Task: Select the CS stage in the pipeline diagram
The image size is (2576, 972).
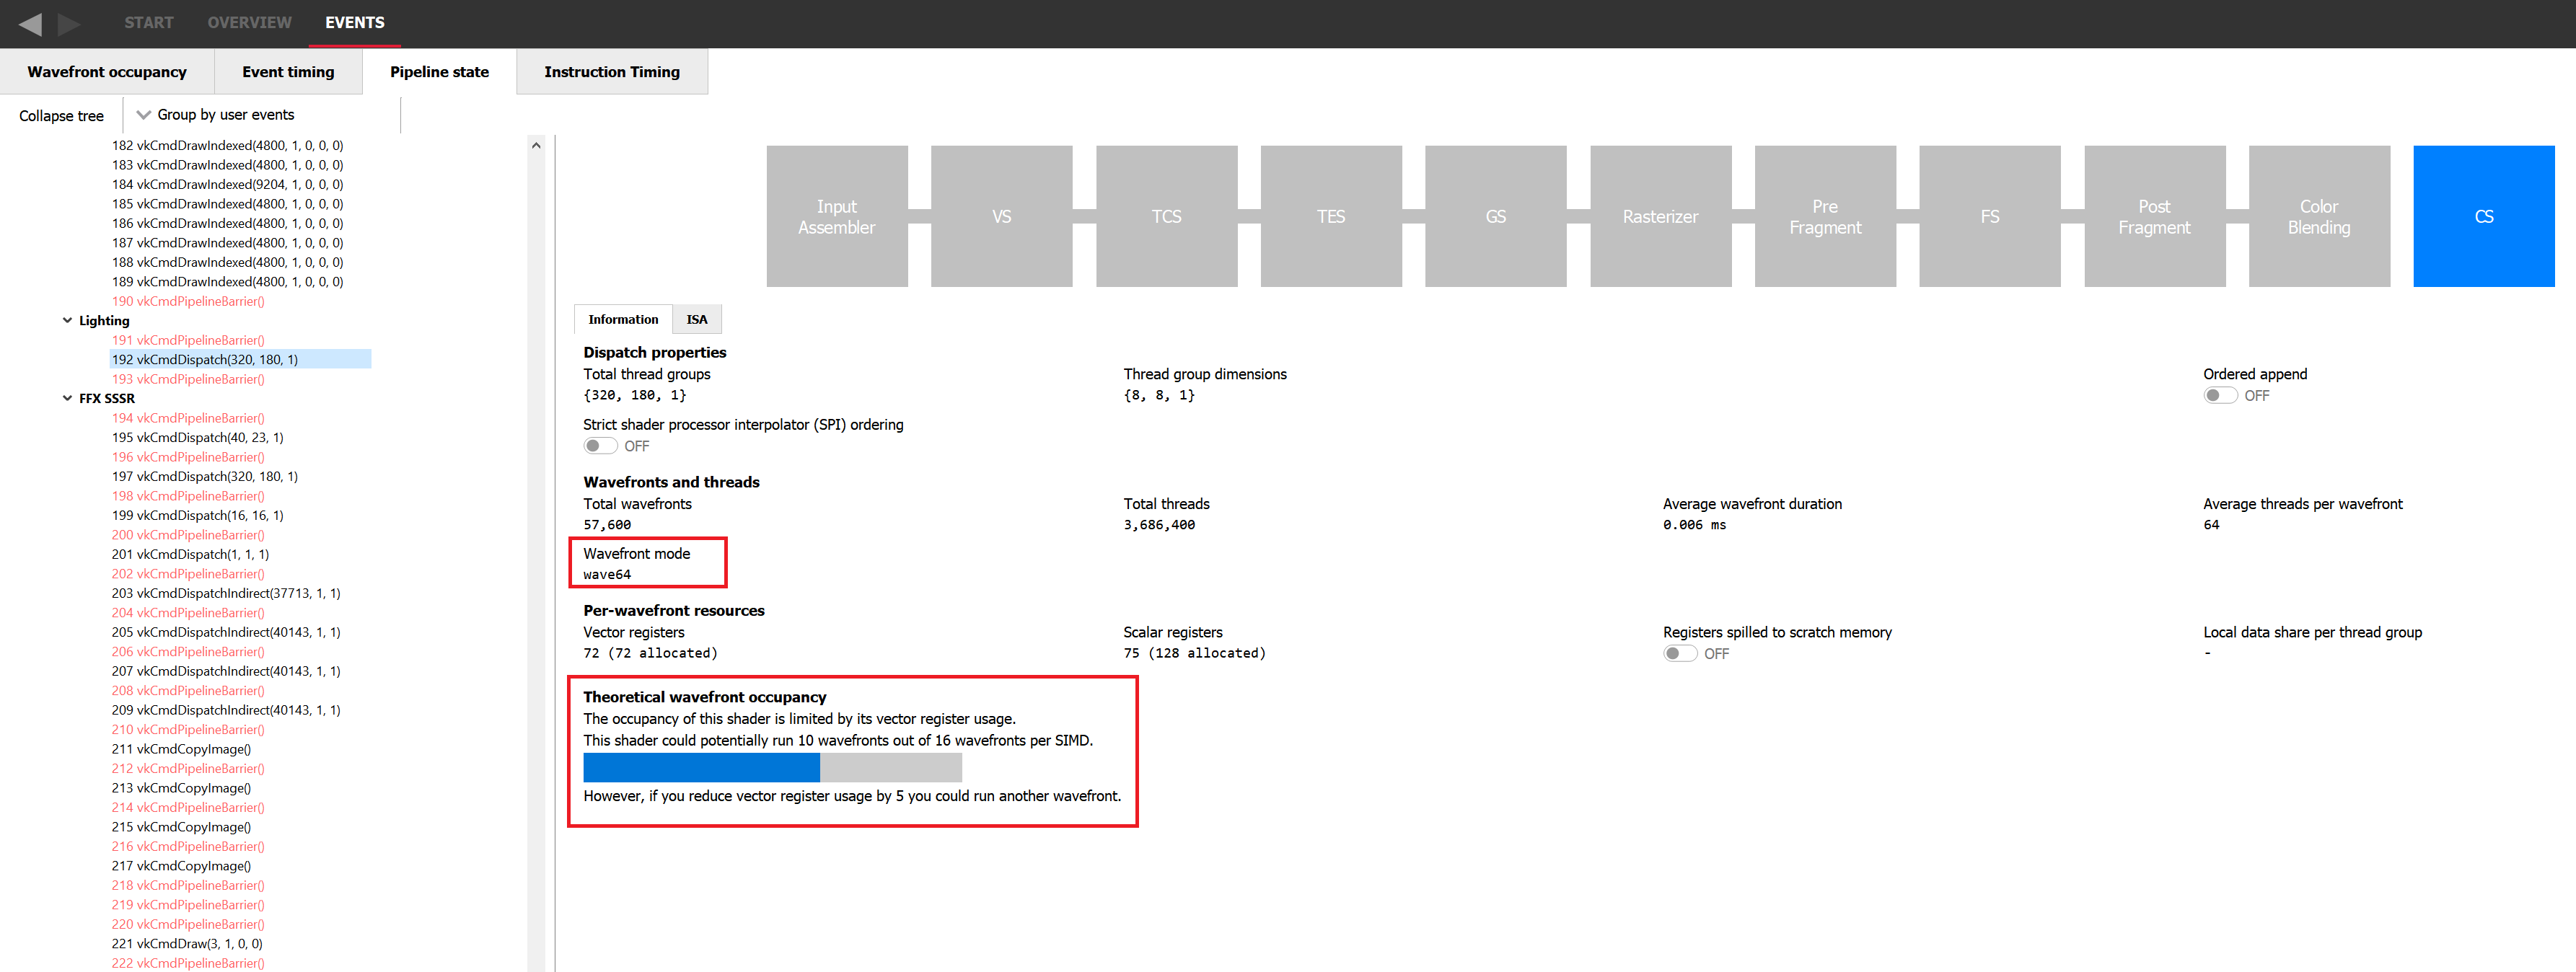Action: [2483, 215]
